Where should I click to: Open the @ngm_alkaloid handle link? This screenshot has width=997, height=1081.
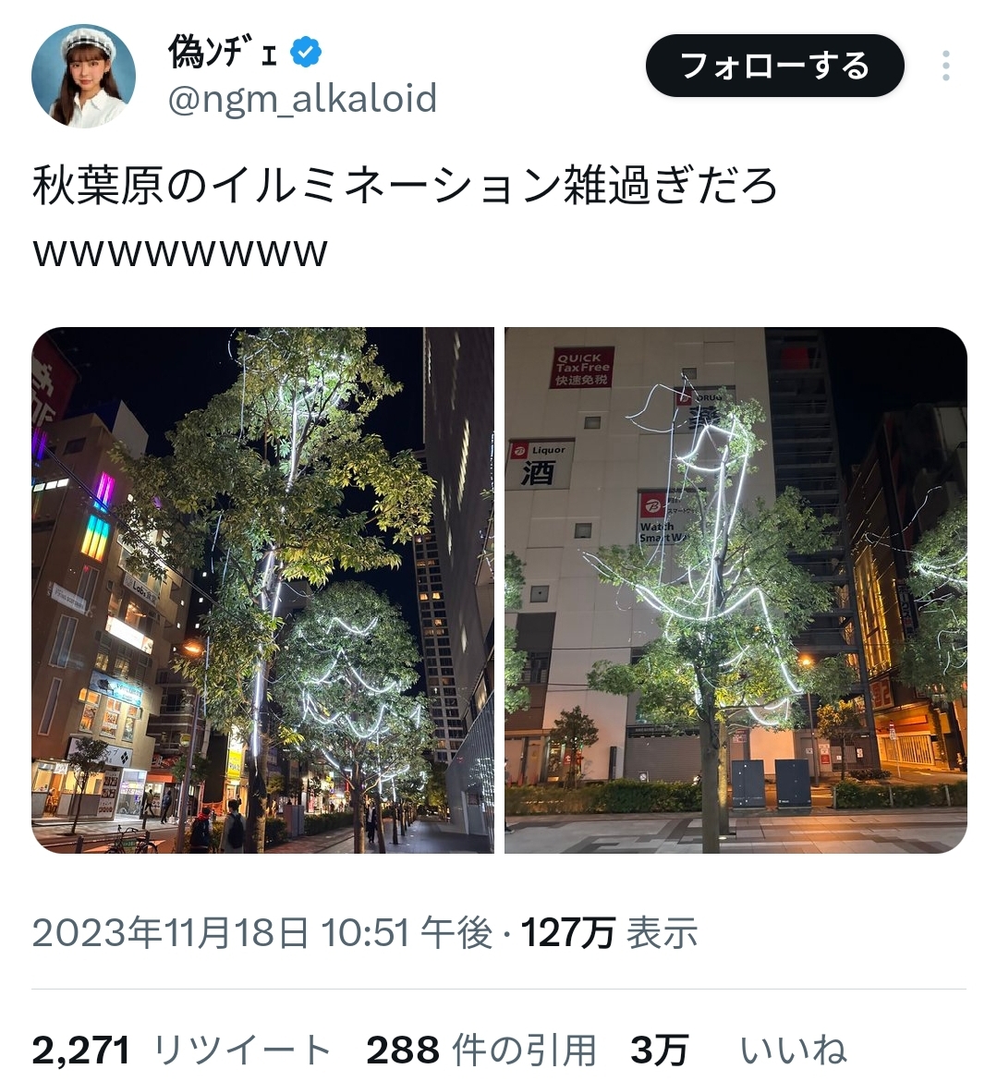click(303, 98)
